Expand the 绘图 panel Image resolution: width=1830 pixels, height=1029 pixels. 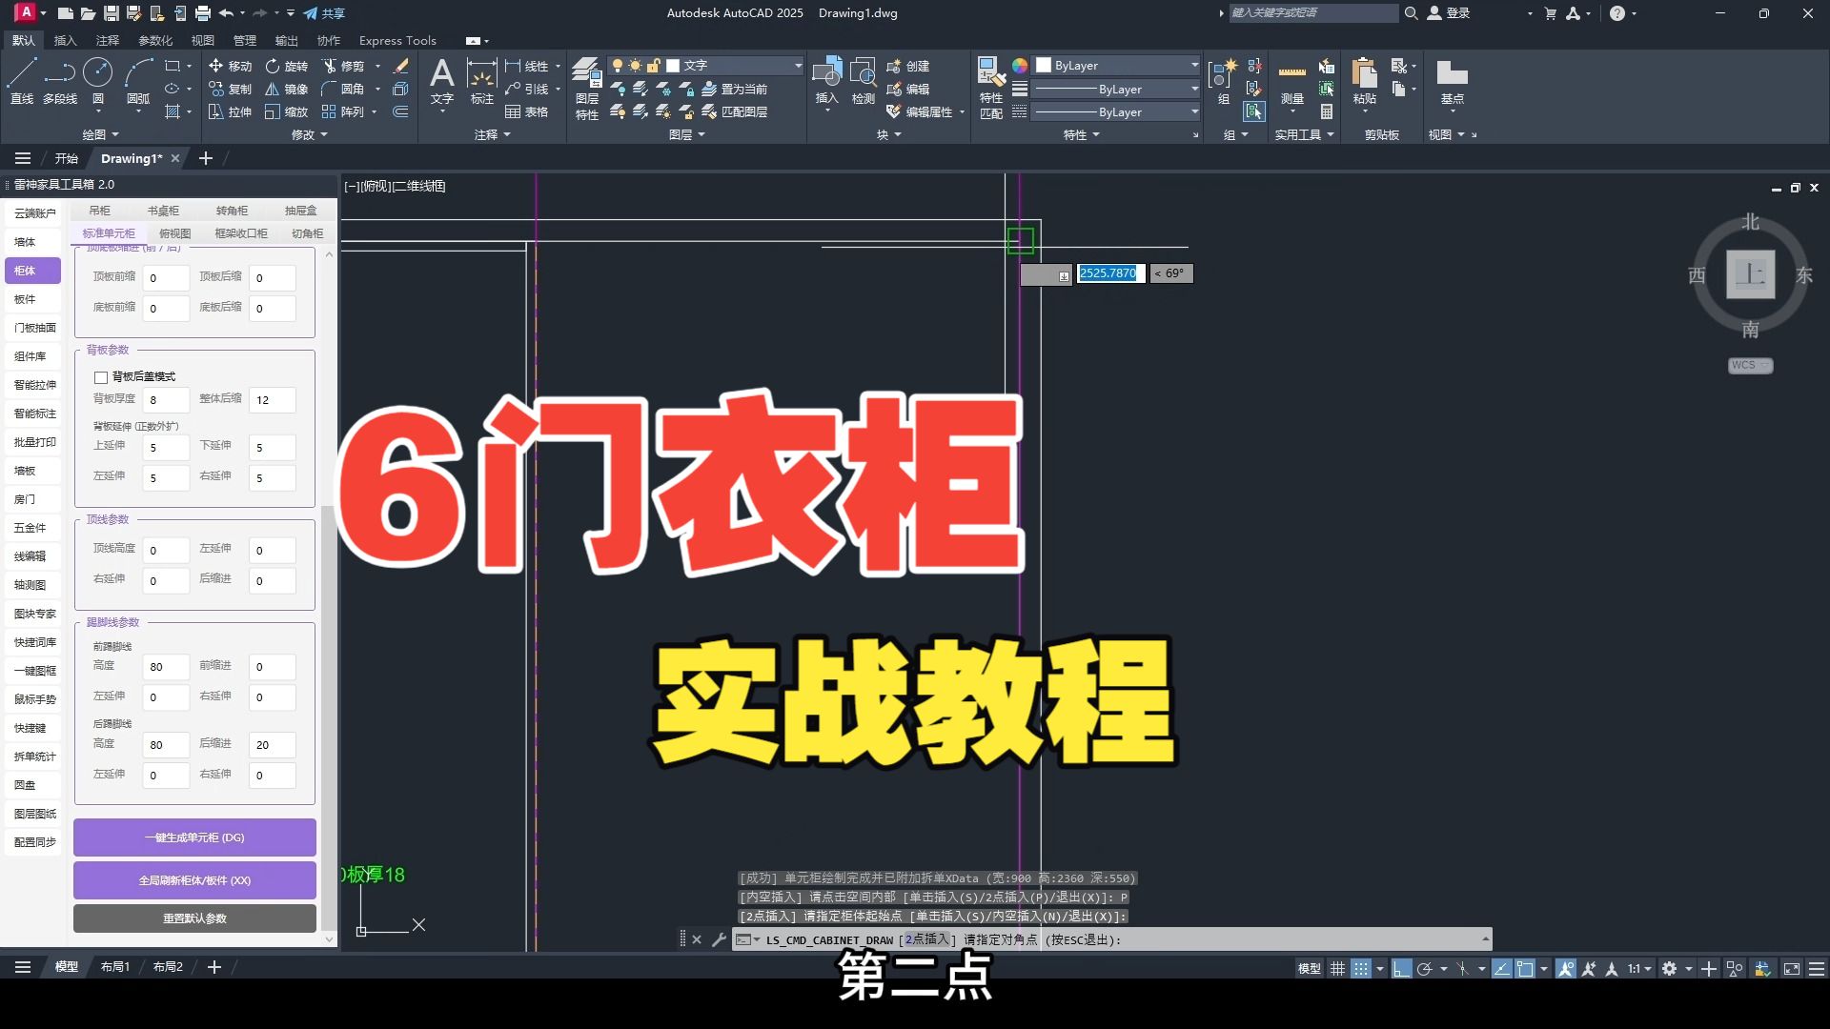100,134
